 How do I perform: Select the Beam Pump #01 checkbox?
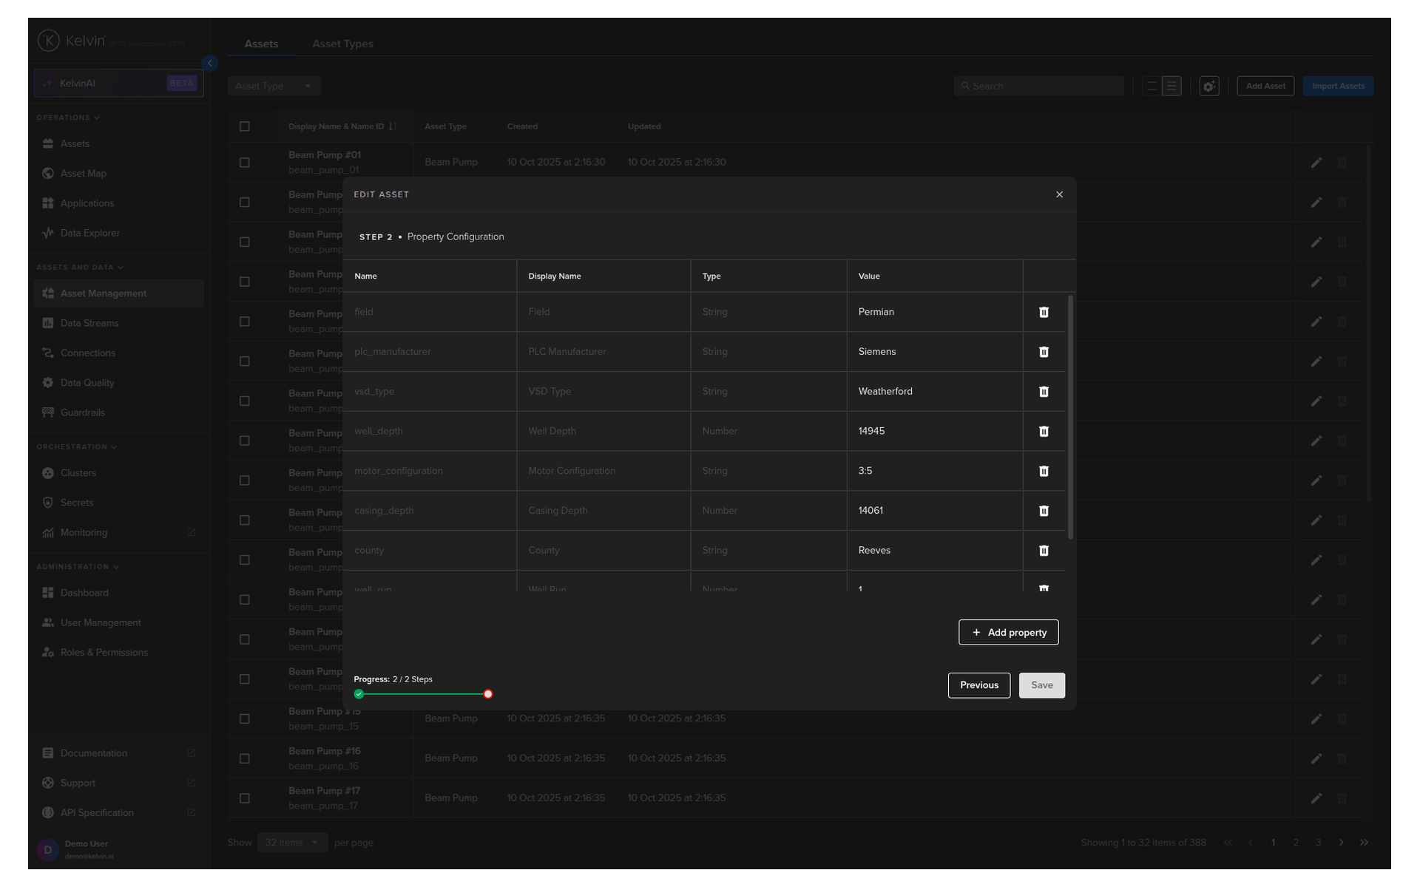pyautogui.click(x=245, y=163)
